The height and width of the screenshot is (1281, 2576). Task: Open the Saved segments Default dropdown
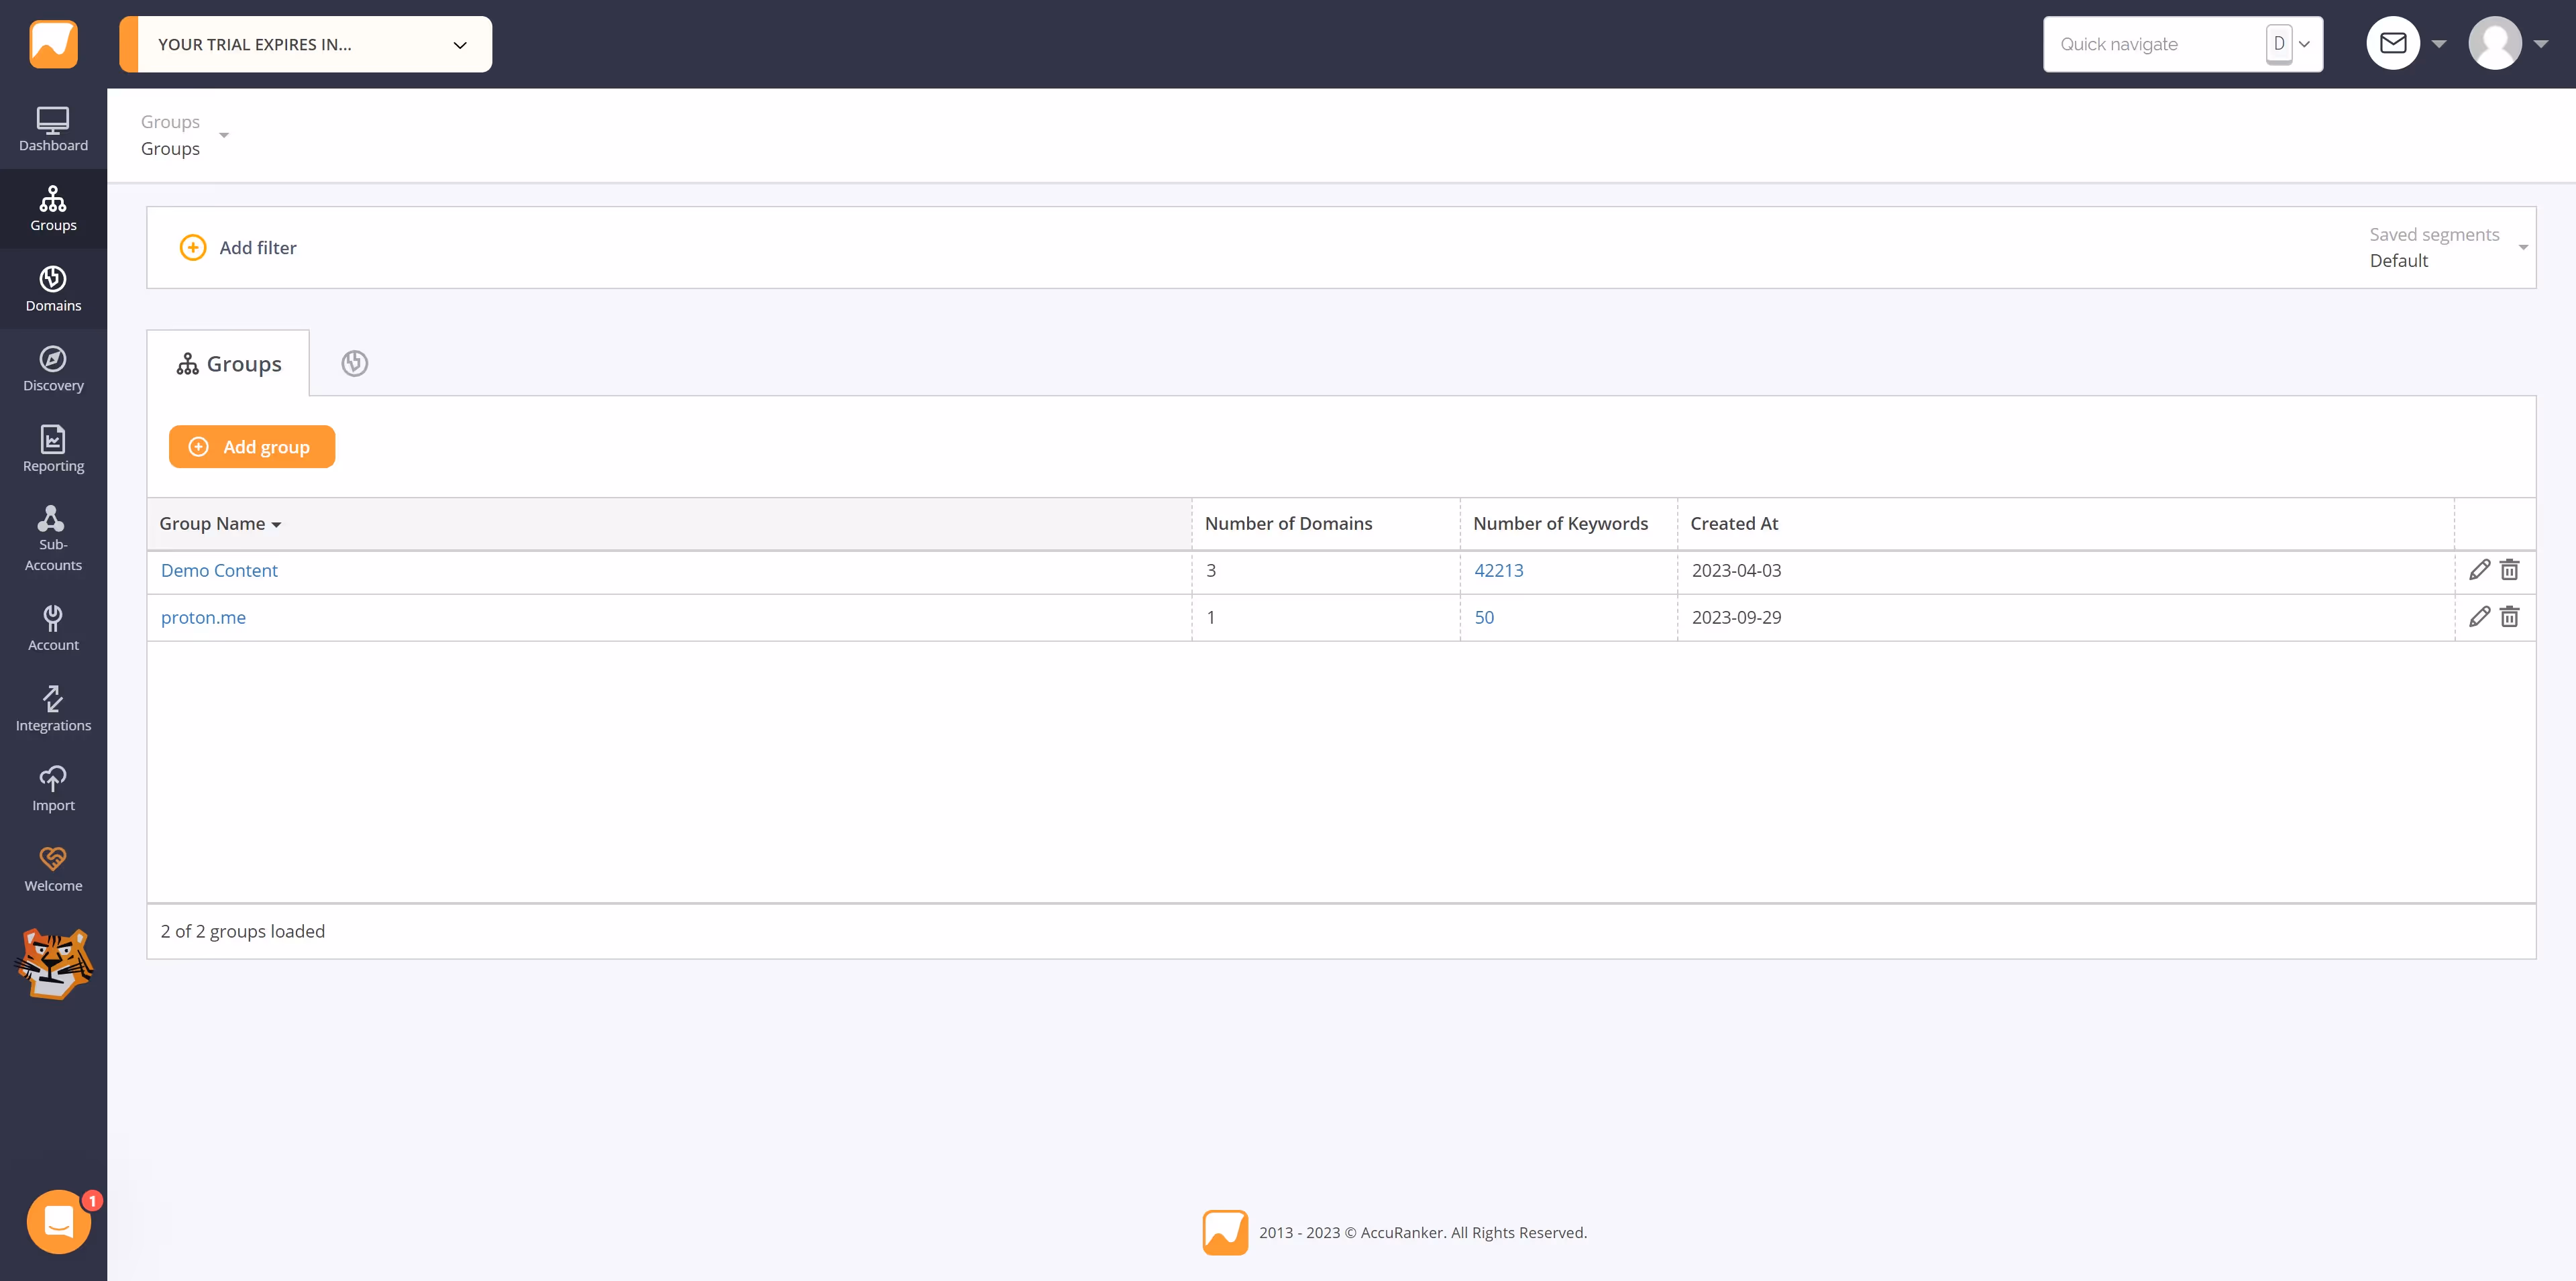click(x=2444, y=248)
